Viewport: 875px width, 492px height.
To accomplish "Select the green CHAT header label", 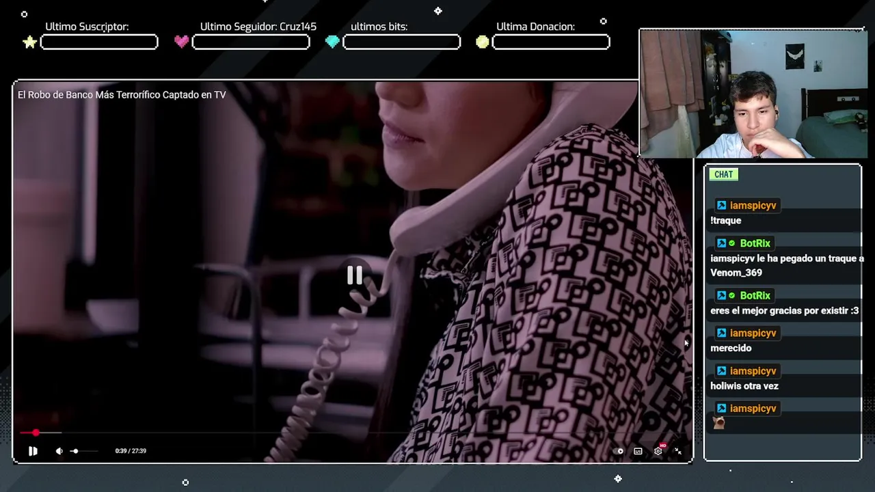I will (723, 174).
